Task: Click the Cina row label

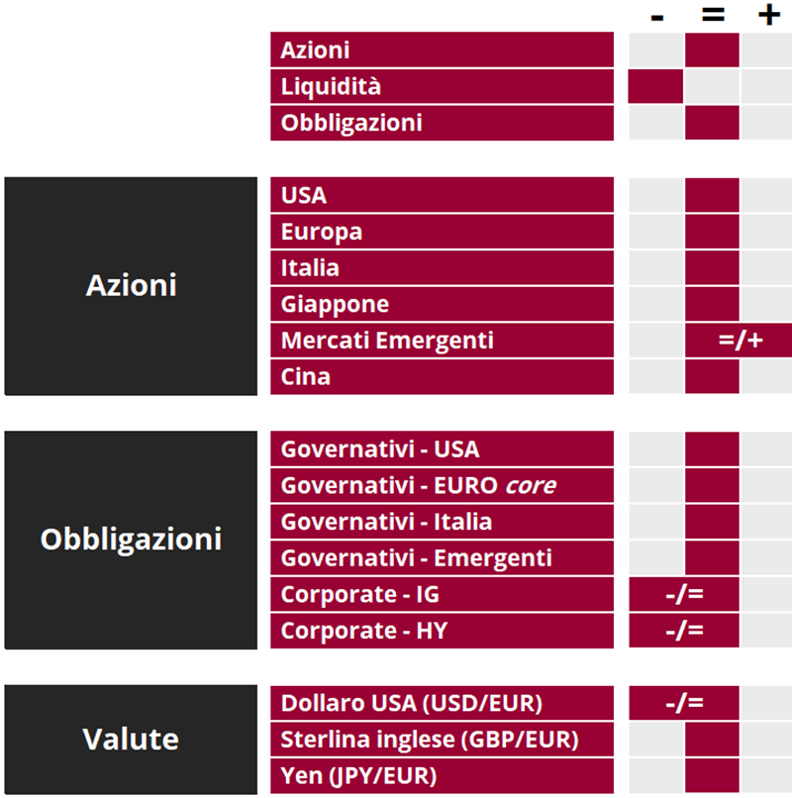Action: click(442, 376)
